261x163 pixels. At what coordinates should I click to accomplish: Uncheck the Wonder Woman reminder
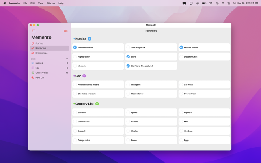pyautogui.click(x=181, y=47)
